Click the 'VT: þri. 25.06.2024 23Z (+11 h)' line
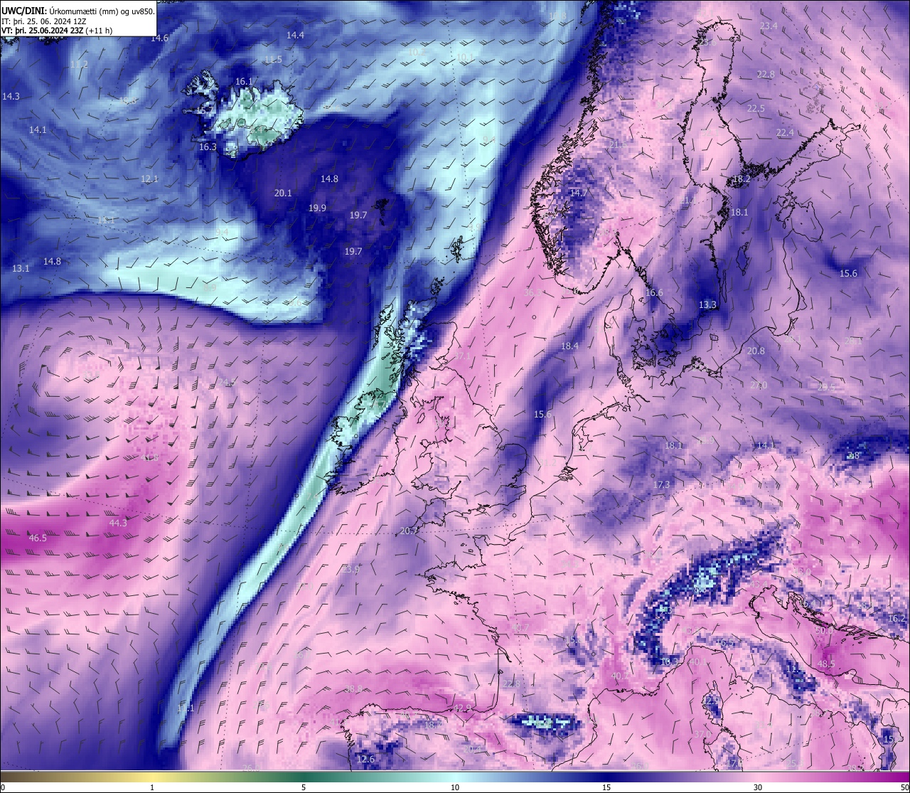The image size is (910, 793). pyautogui.click(x=57, y=31)
